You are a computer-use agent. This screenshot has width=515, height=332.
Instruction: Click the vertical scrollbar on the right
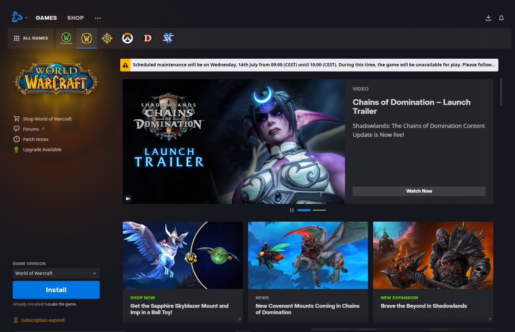[x=501, y=92]
